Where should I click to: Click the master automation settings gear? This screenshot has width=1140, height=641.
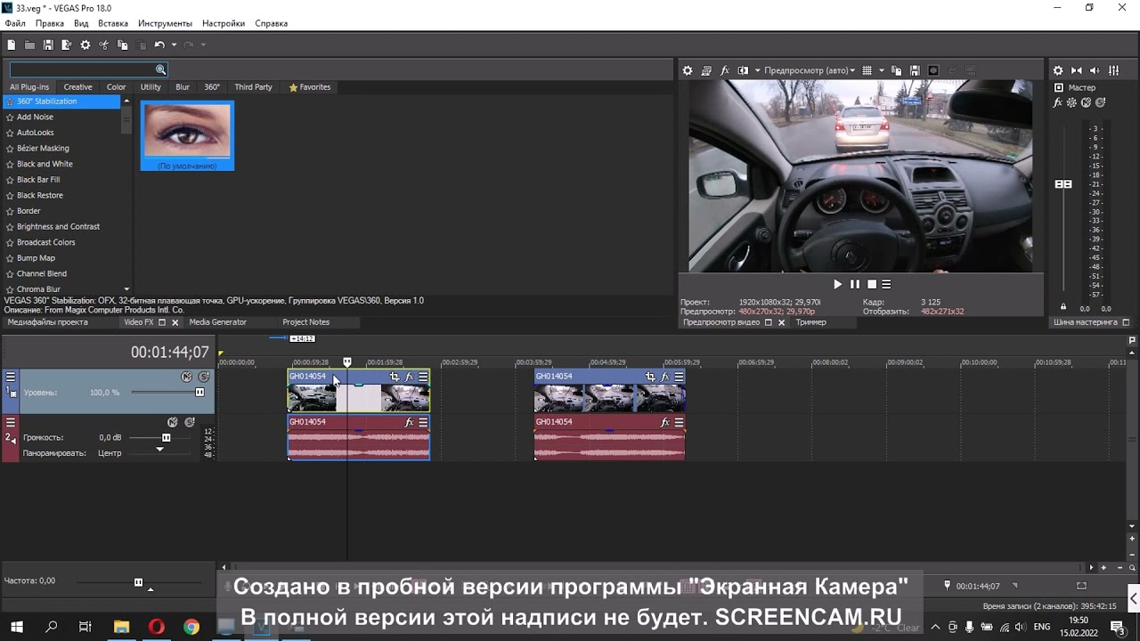point(1072,102)
